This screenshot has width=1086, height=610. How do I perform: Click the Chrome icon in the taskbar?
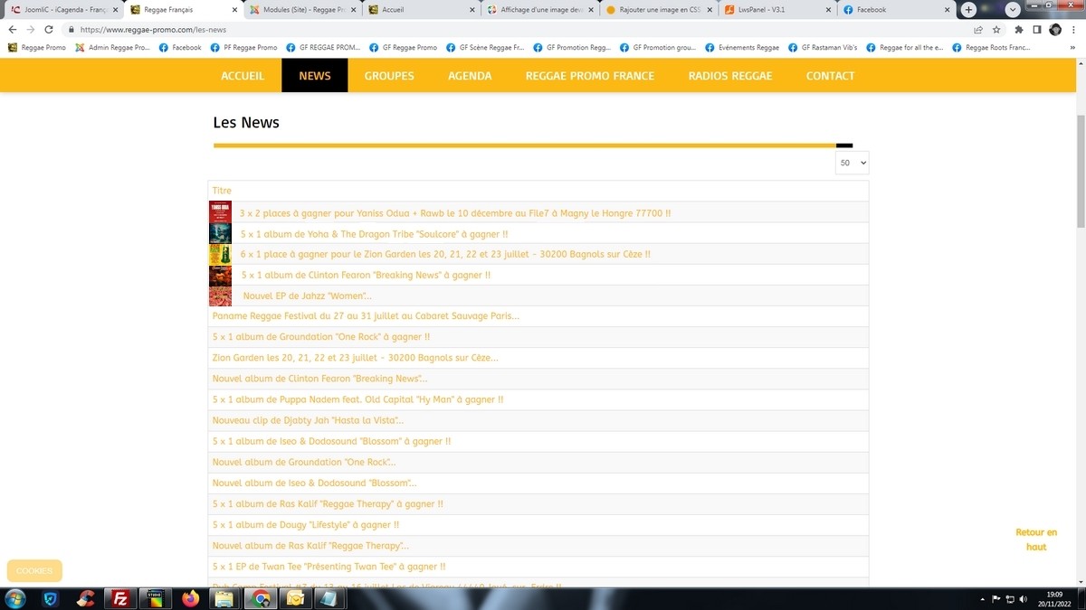point(261,598)
